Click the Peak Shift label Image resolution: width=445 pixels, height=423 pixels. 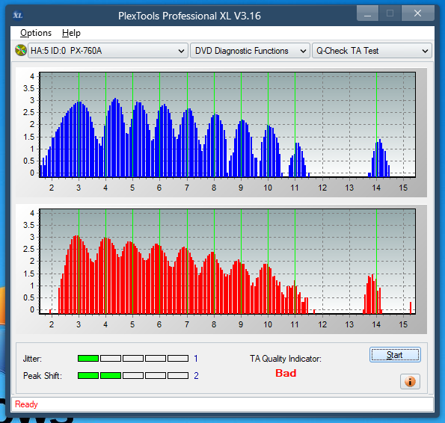click(43, 376)
